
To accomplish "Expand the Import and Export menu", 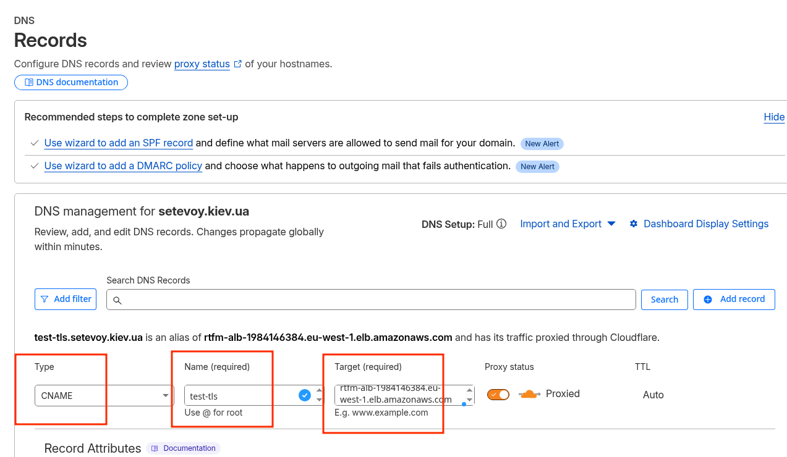I will point(568,224).
